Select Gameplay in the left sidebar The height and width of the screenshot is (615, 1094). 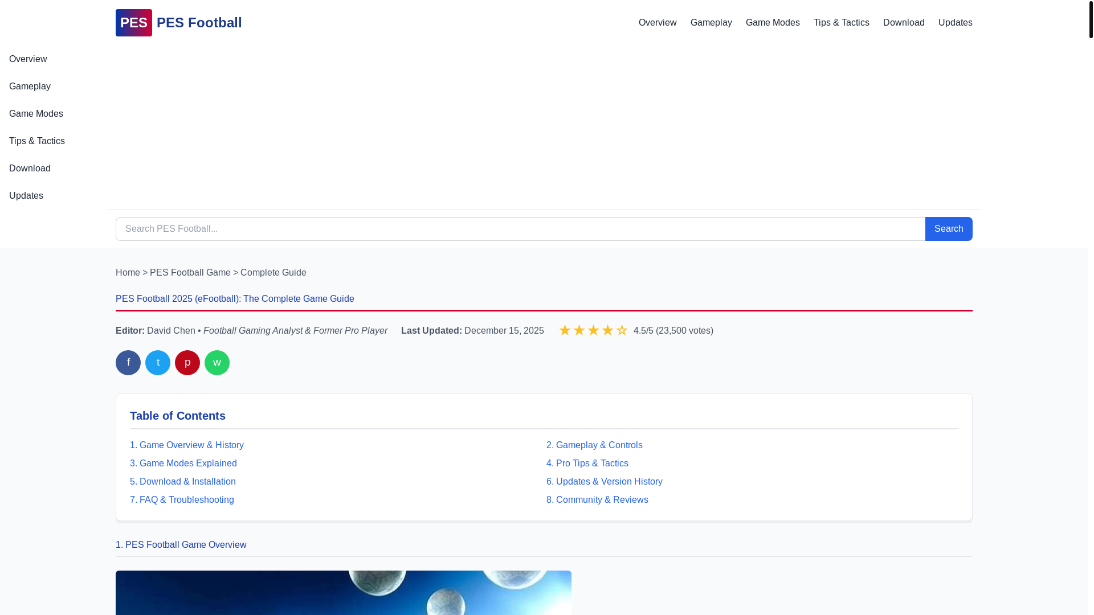click(30, 87)
